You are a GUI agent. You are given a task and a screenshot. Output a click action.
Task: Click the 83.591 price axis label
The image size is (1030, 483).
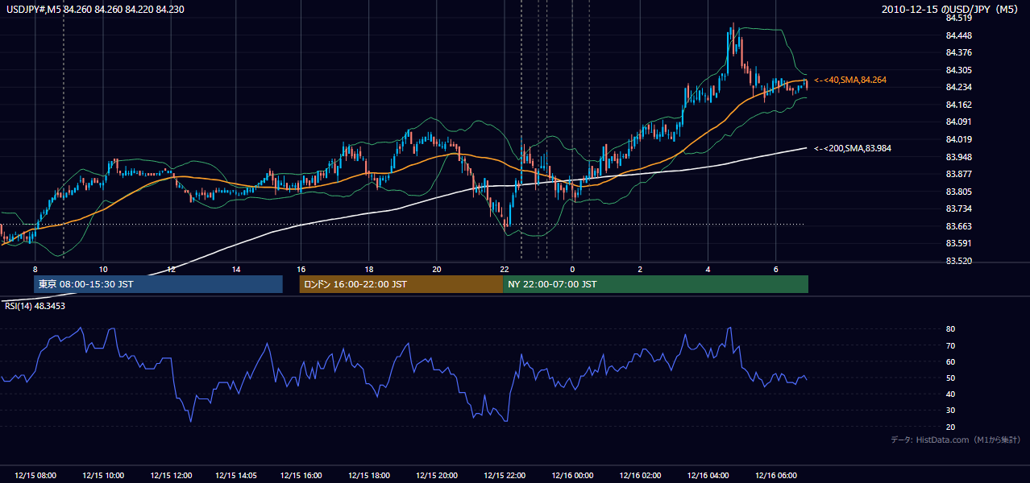pos(958,243)
